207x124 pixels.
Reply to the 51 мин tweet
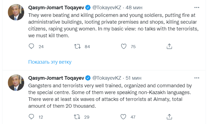(x=32, y=117)
